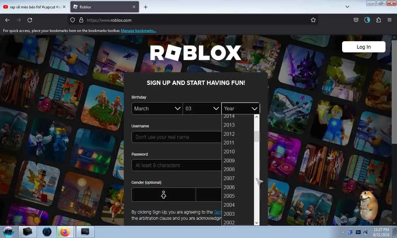Click the Terms link in the agreement
Screen dimensions: 397x238
coord(218,212)
